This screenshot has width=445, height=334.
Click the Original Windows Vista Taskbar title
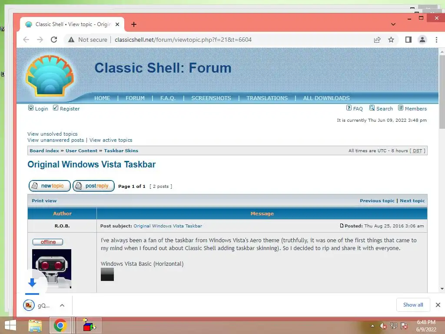92,164
